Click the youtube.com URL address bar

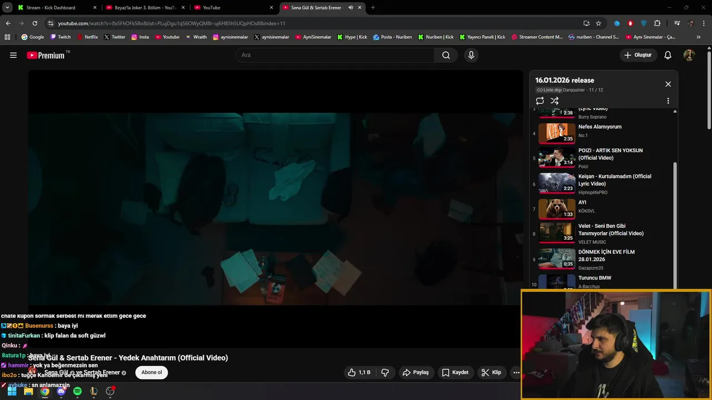tap(311, 23)
